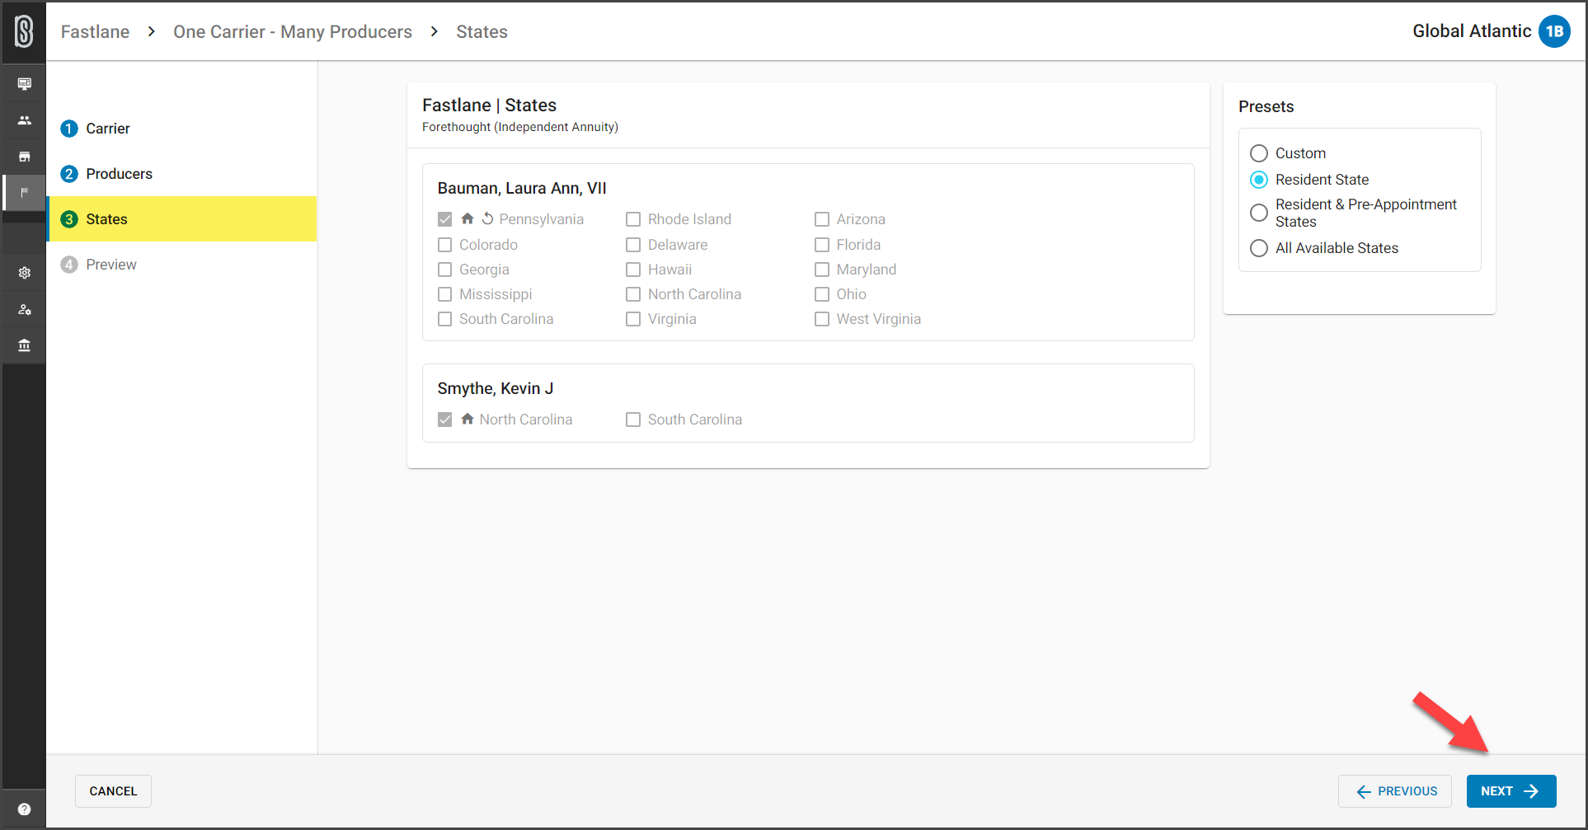
Task: Go to the Producers step
Action: 181,174
